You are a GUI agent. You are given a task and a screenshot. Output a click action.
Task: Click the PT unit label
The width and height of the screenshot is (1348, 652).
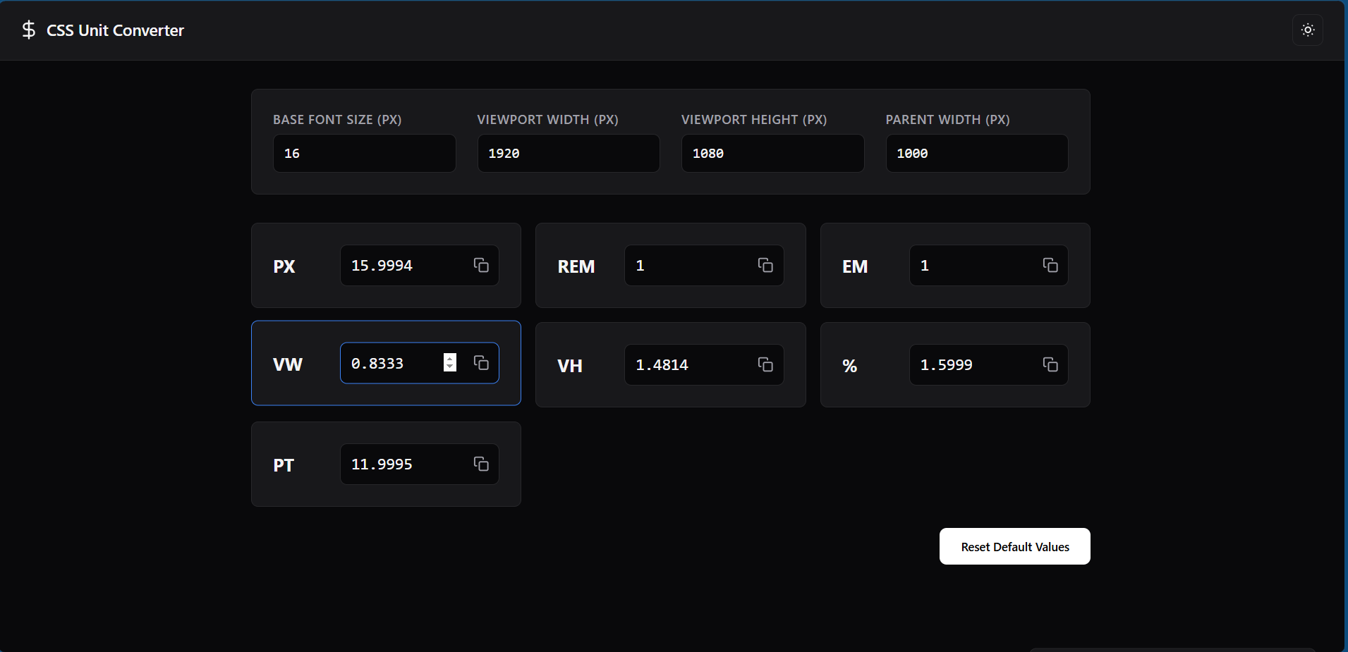[x=284, y=465]
